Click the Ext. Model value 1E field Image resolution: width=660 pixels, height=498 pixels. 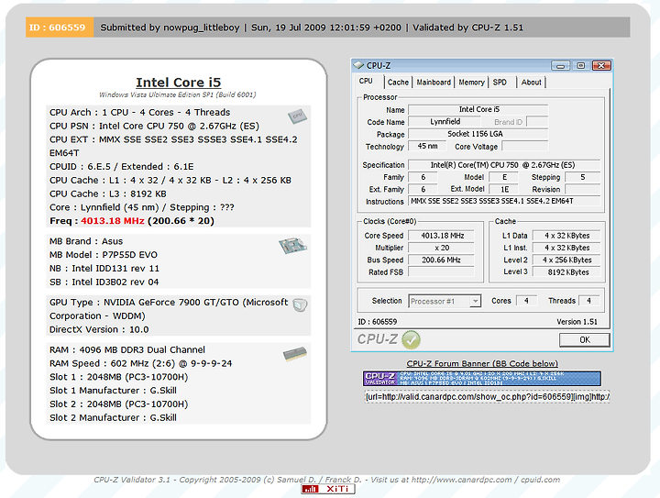pyautogui.click(x=505, y=190)
